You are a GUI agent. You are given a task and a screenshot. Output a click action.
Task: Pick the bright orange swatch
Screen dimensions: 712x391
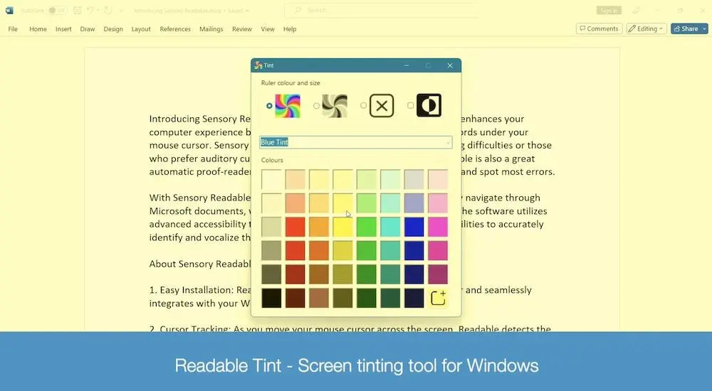coord(319,227)
